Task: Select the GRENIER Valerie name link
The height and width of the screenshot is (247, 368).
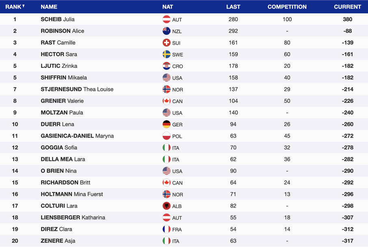Action: pos(62,101)
